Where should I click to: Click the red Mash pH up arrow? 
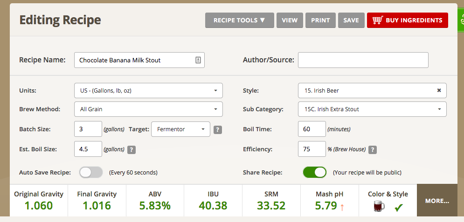(x=342, y=207)
